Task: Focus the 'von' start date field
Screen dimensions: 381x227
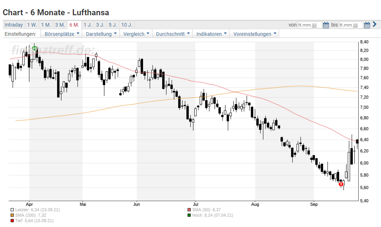Action: pos(310,25)
